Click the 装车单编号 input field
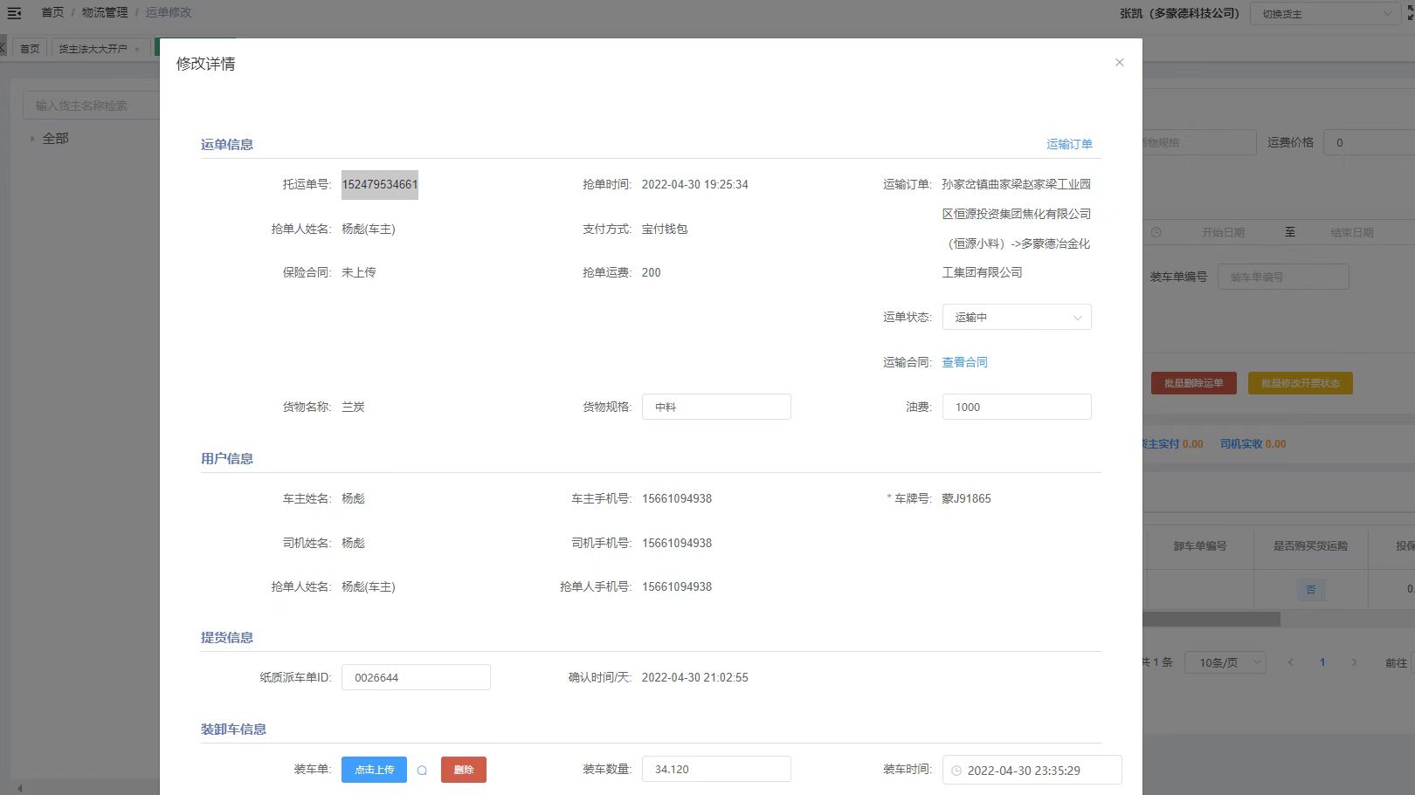This screenshot has width=1415, height=795. pyautogui.click(x=1283, y=277)
